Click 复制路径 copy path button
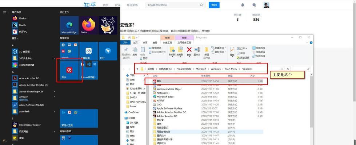 point(155,48)
